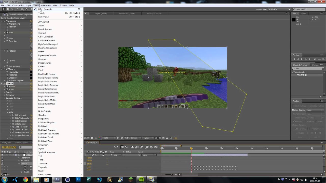Collapse the Slide group in Effect Controls
Image resolution: width=326 pixels, height=183 pixels.
point(7,112)
